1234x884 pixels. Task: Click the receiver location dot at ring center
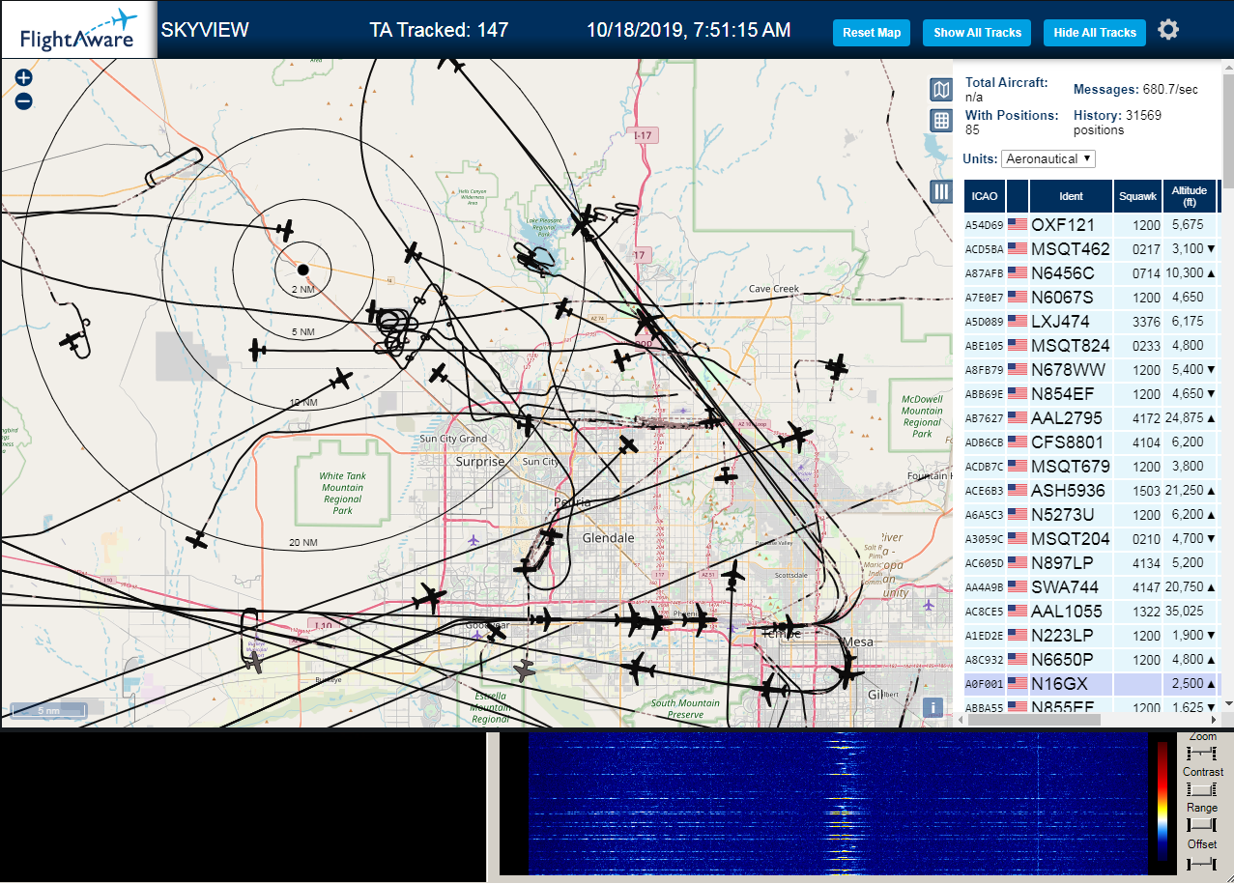(x=302, y=269)
